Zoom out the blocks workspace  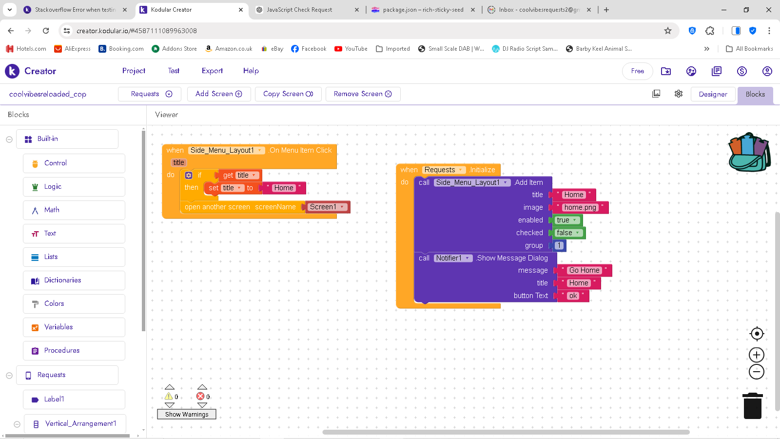pyautogui.click(x=757, y=372)
